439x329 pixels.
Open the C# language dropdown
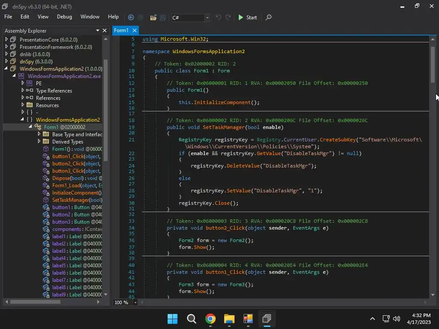[x=207, y=18]
